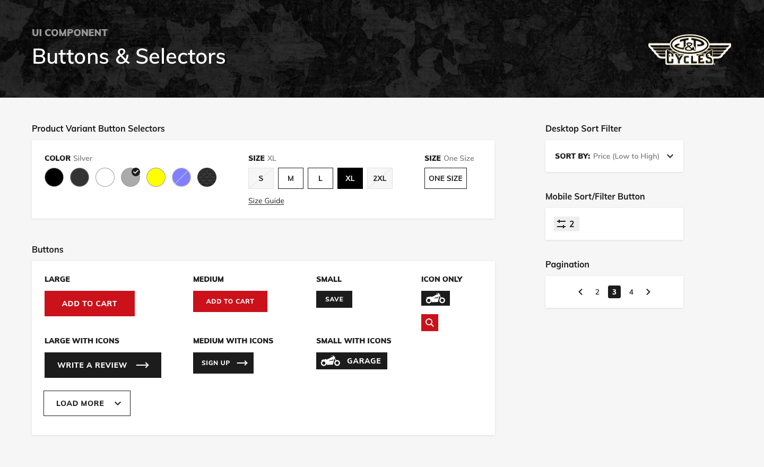Select size M option

[x=290, y=178]
